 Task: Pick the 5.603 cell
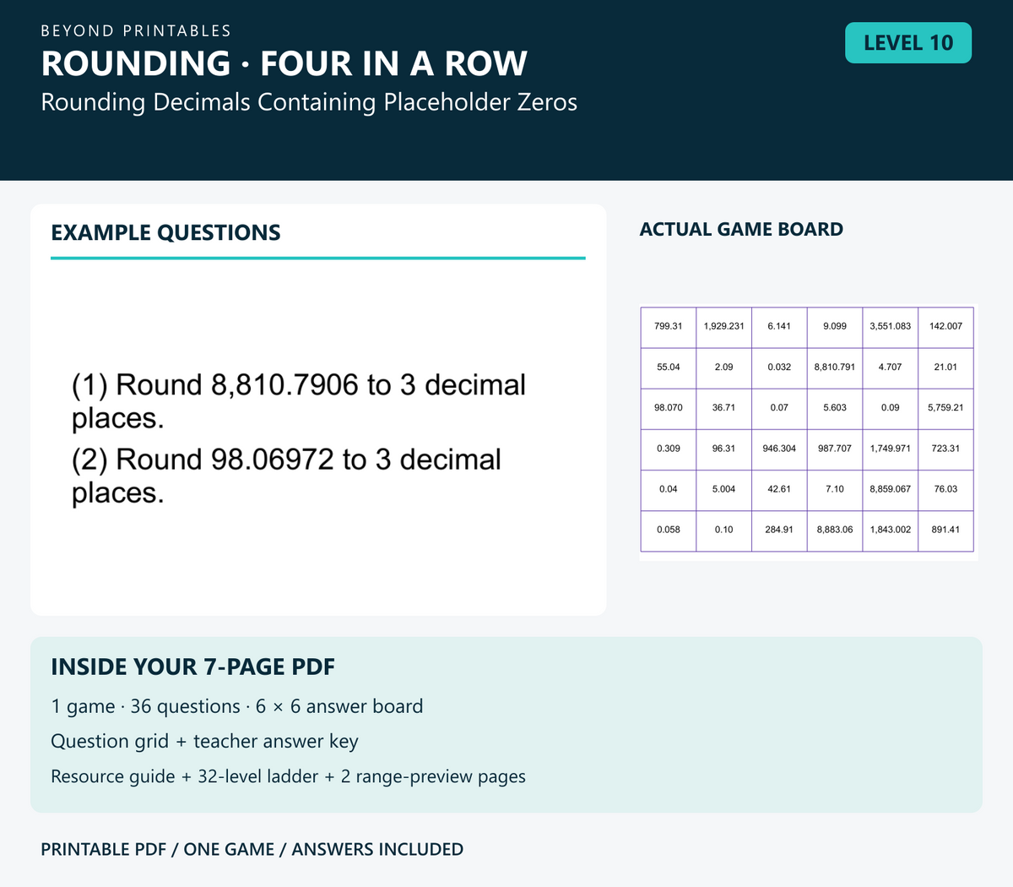835,408
